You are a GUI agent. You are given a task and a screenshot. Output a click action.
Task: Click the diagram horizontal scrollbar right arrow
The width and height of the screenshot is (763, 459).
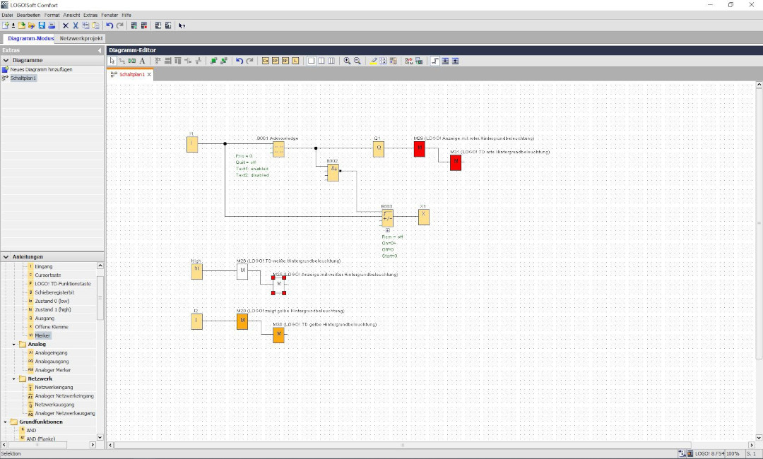(x=752, y=445)
